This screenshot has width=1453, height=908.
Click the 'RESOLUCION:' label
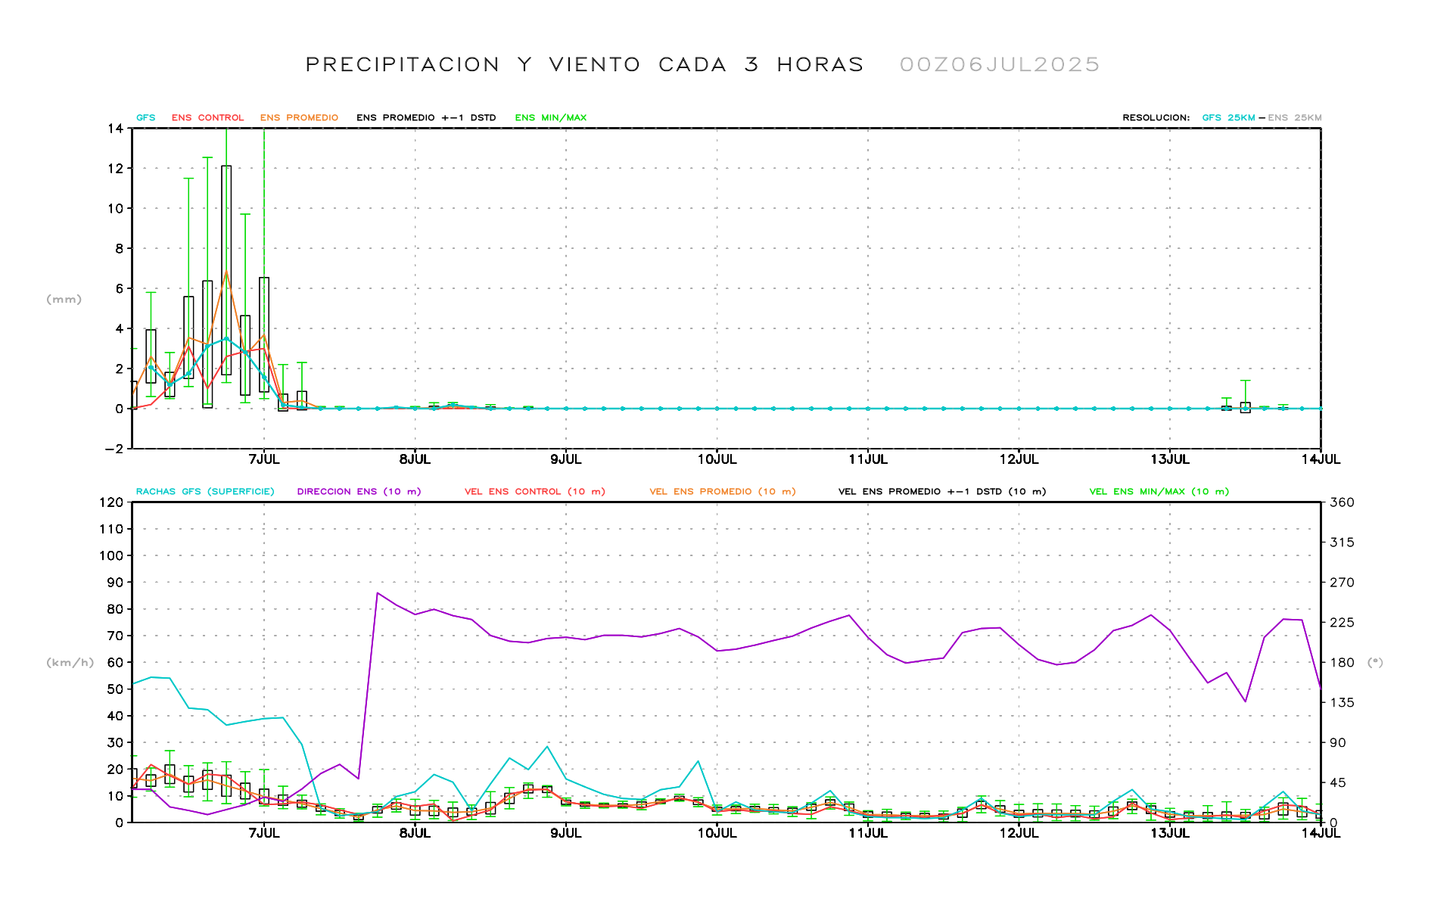click(1156, 117)
